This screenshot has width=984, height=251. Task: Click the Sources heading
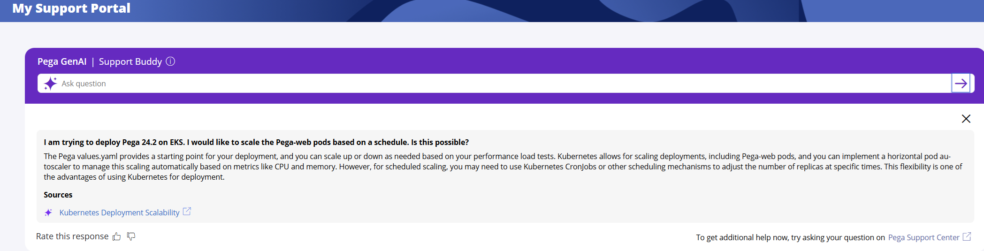click(x=58, y=195)
